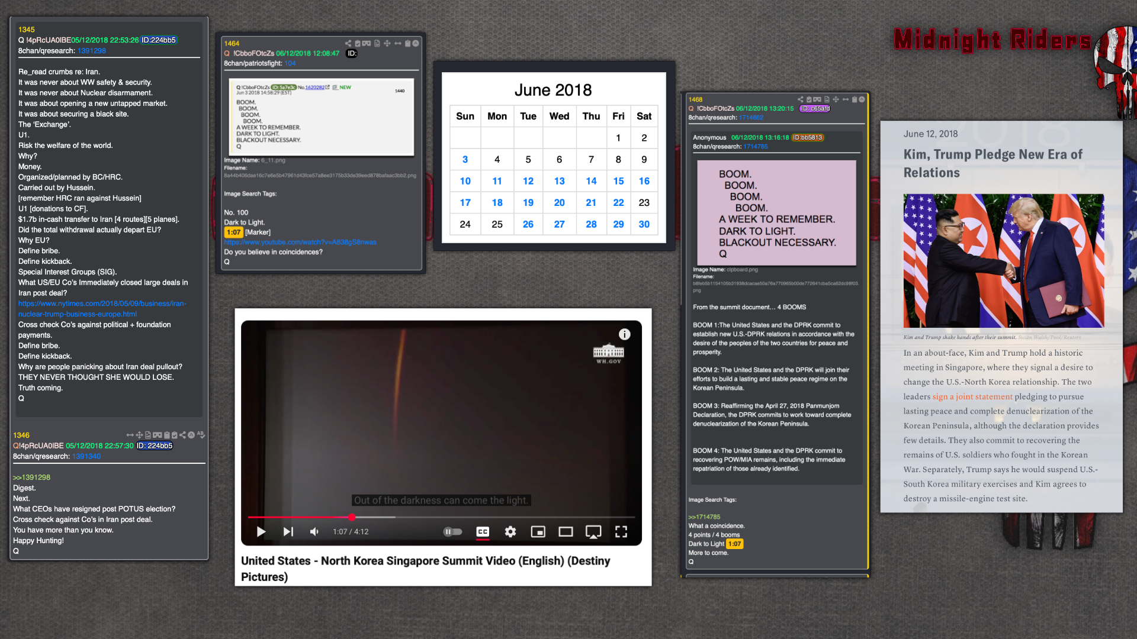Click the VR goggles icon on post 1468
The height and width of the screenshot is (639, 1137).
pos(817,99)
